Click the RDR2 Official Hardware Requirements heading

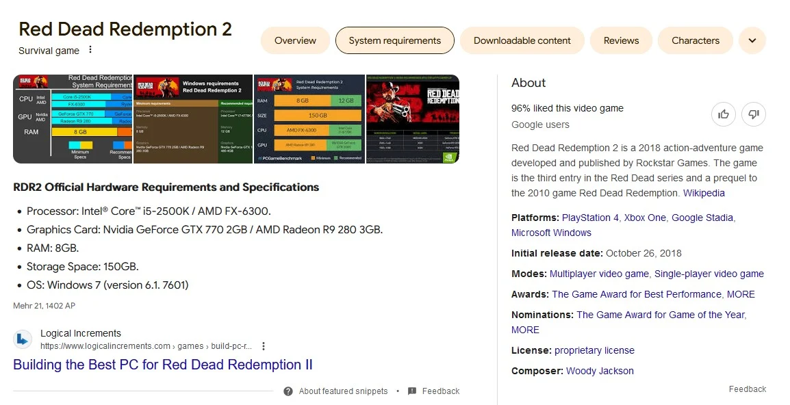[166, 187]
